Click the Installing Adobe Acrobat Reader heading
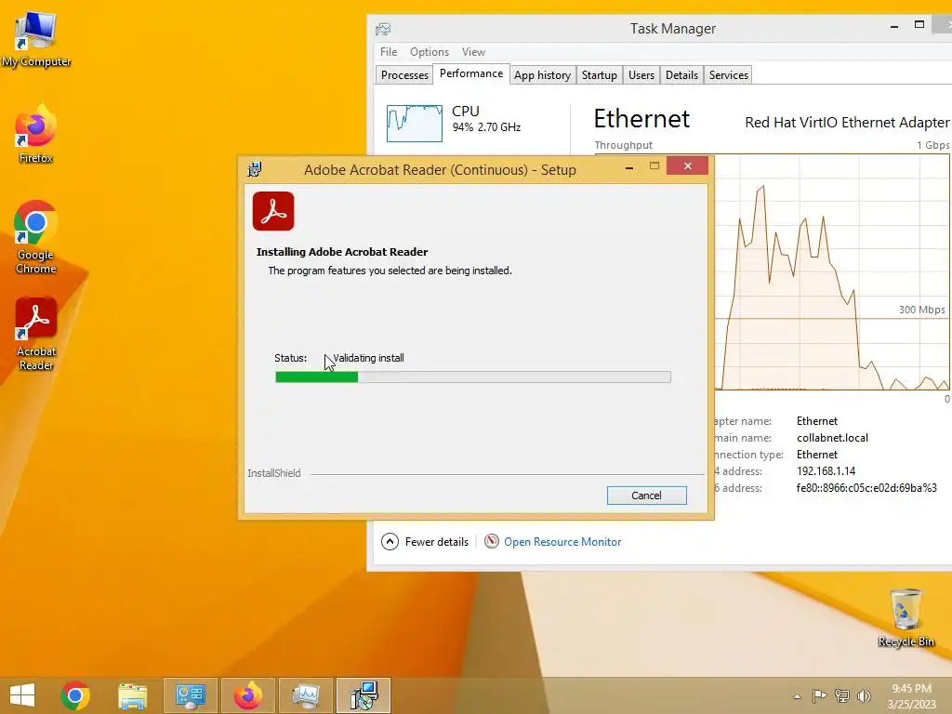 coord(342,252)
